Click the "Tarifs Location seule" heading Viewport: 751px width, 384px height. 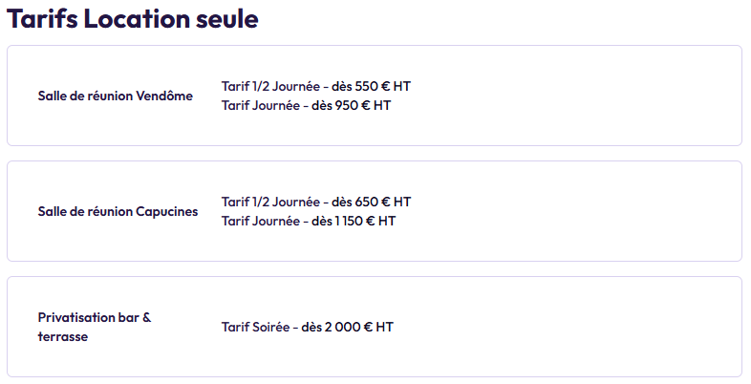coord(133,18)
